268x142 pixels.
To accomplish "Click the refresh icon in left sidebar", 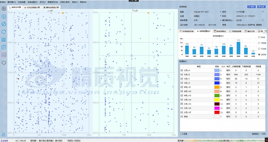I will (x=4, y=32).
